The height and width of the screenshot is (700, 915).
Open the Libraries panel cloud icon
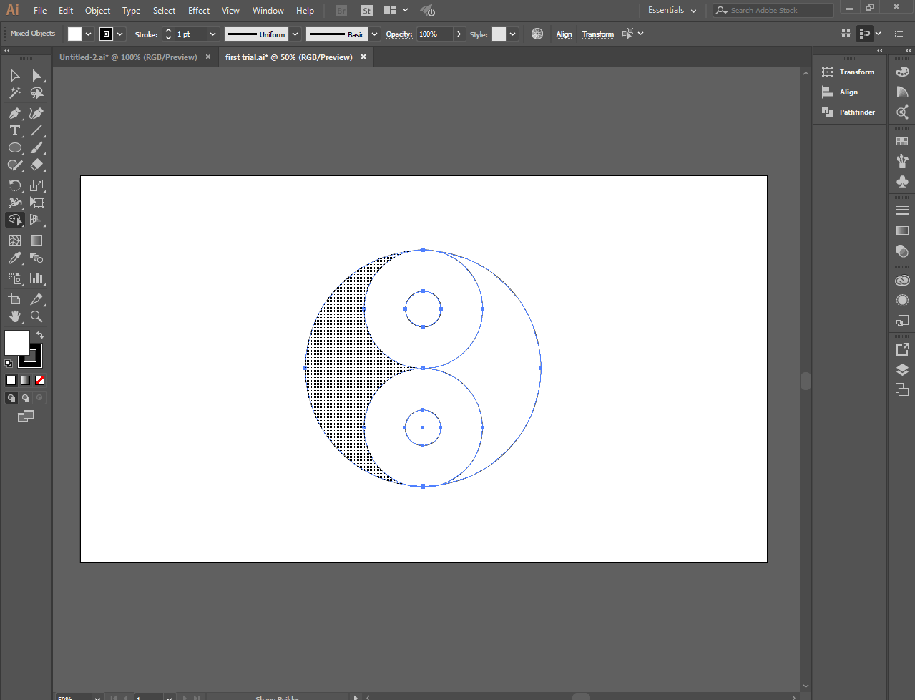coord(902,281)
